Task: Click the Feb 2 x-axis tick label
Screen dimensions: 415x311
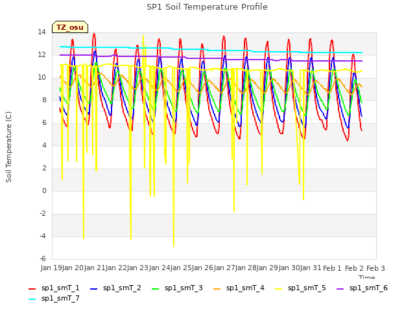Action: pos(354,268)
